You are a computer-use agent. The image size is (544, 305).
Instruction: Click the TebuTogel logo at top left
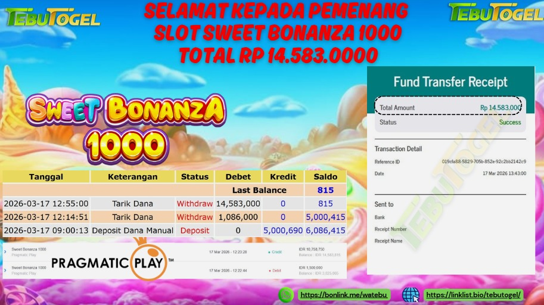click(53, 17)
